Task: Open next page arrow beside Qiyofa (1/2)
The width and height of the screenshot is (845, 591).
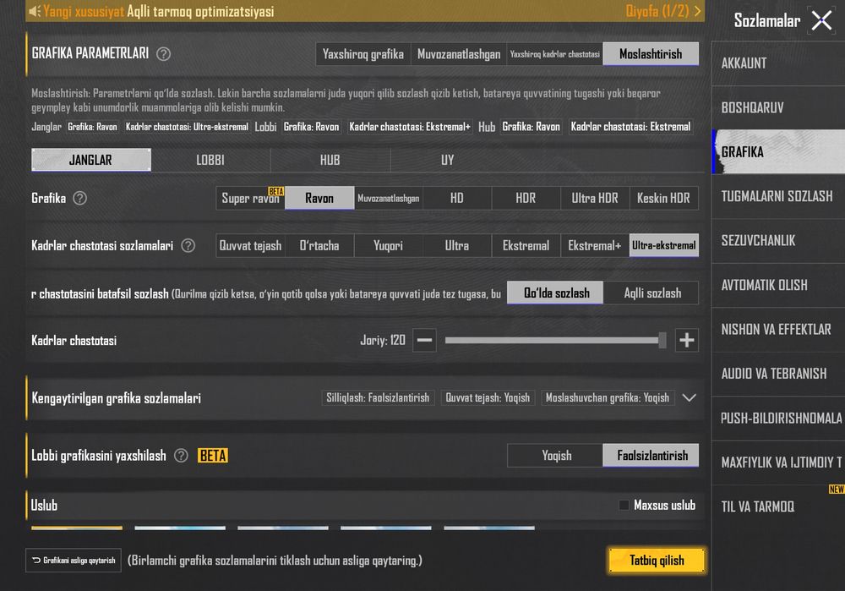Action: click(x=698, y=11)
